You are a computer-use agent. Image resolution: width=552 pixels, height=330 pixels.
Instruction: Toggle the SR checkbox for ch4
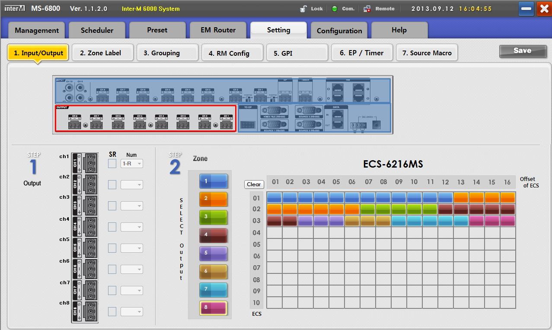112,227
